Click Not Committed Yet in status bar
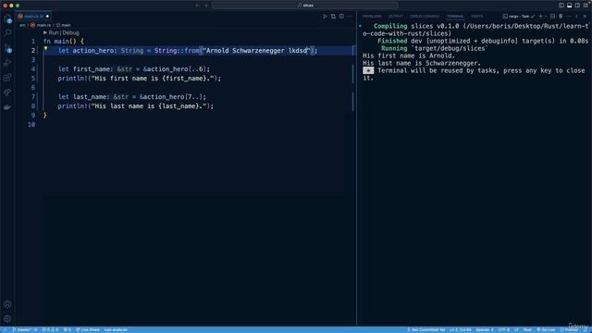592x333 pixels. (426, 329)
